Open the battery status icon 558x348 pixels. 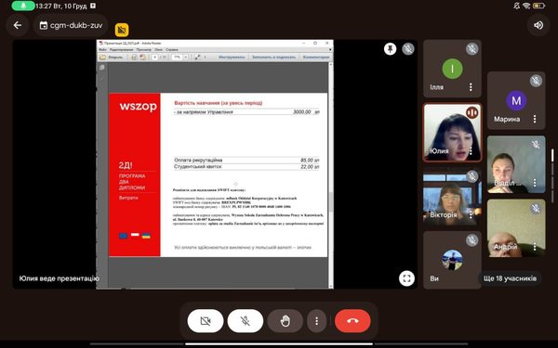point(538,6)
